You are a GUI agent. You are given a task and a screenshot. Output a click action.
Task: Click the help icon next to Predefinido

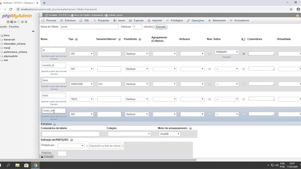[x=140, y=39]
